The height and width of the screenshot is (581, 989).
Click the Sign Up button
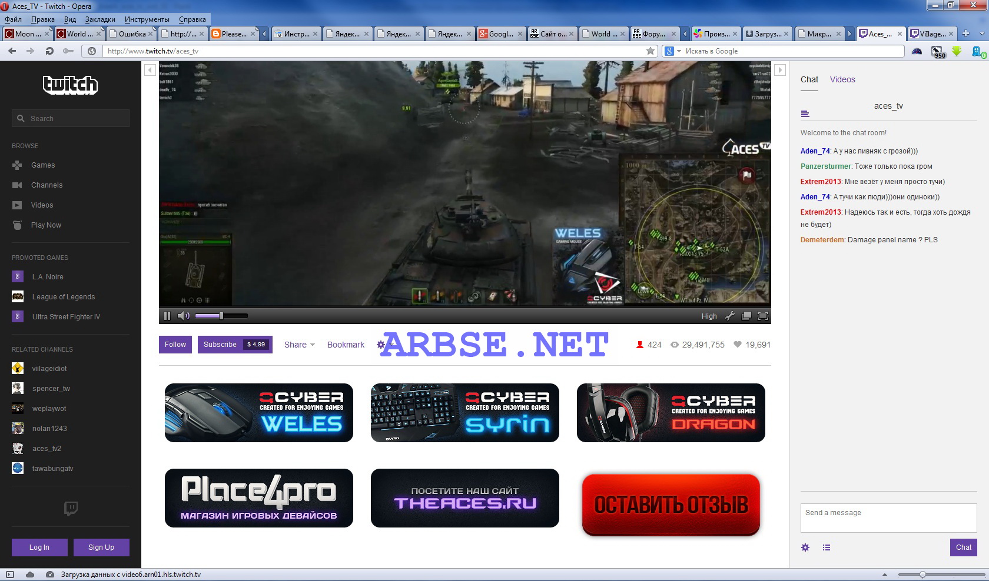[101, 547]
